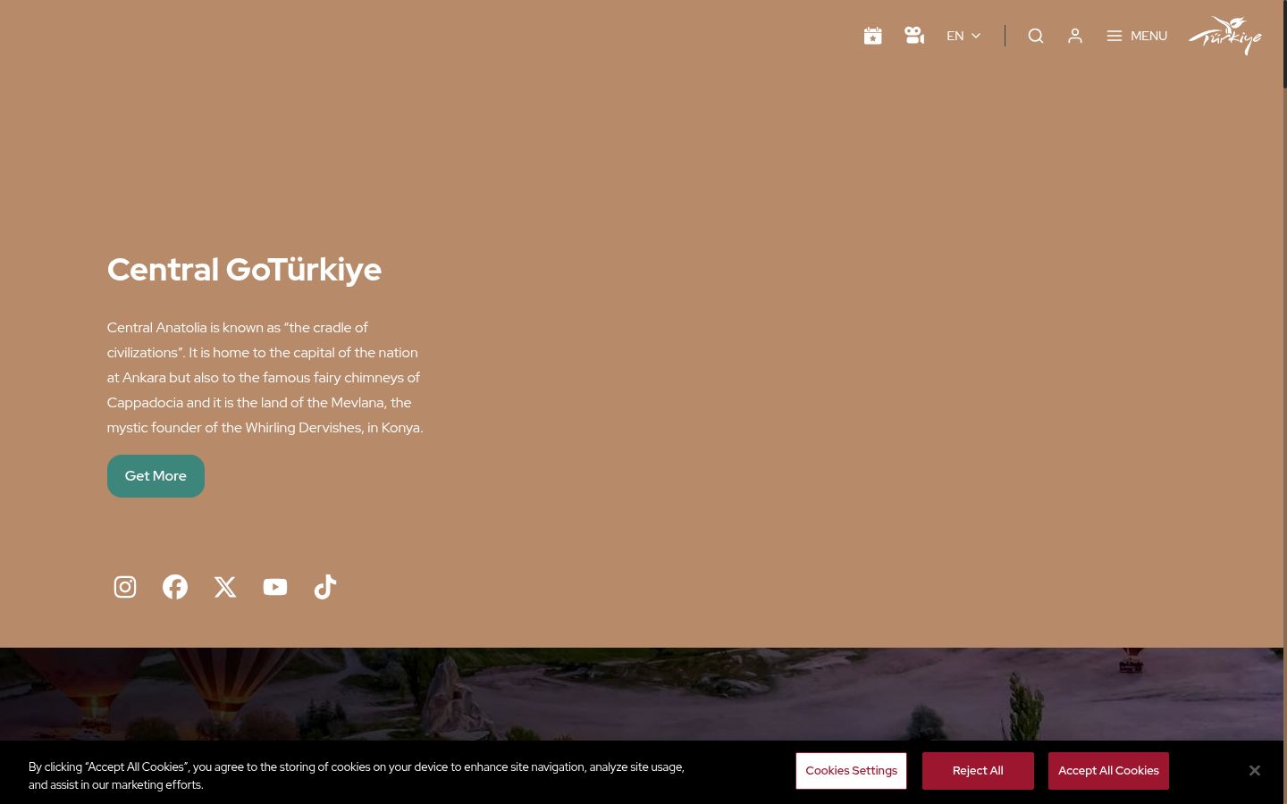Open the MENU hamburger menu
Screen dimensions: 1287x804
pyautogui.click(x=1137, y=36)
